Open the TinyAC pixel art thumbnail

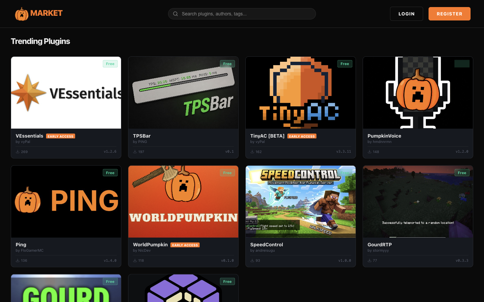[x=300, y=93]
